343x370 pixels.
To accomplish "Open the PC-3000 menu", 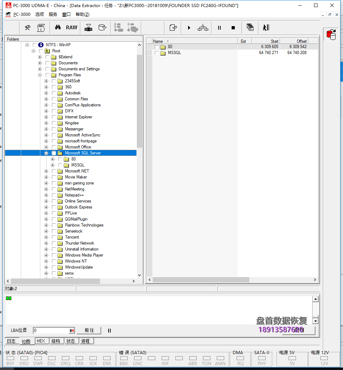I will tap(22, 14).
